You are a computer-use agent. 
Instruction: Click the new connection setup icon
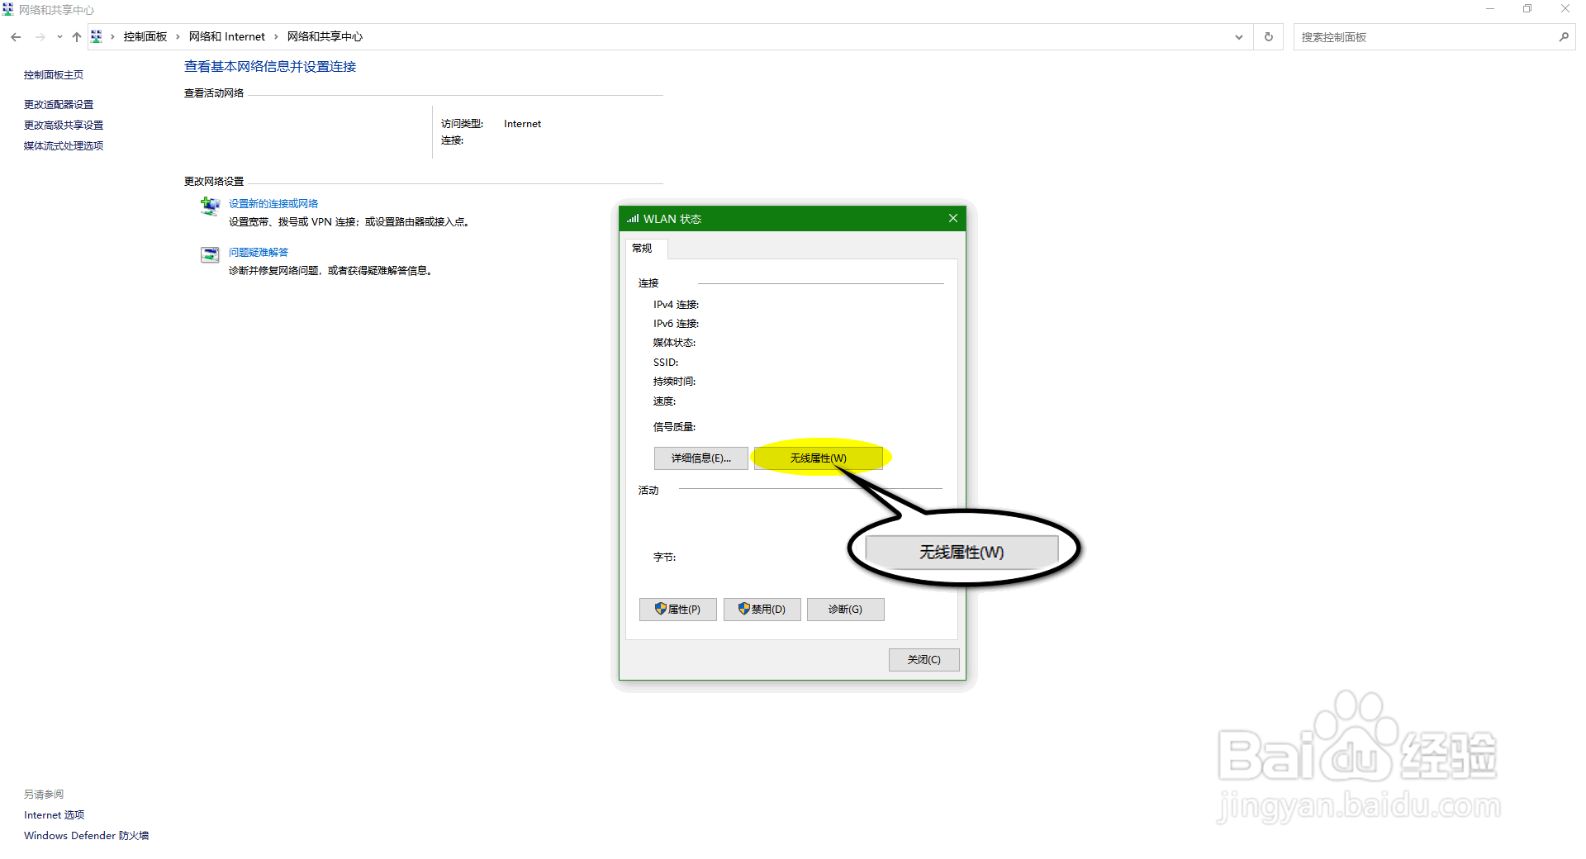tap(210, 206)
